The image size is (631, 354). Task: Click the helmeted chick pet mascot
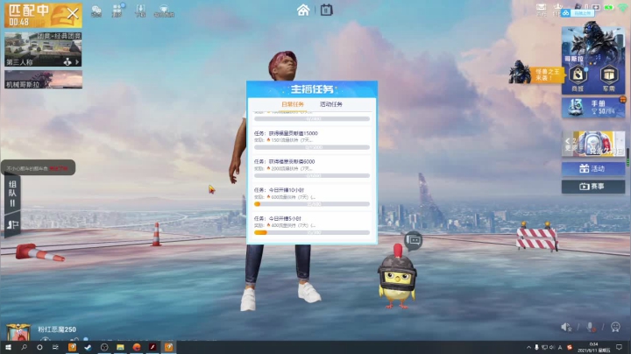(398, 278)
